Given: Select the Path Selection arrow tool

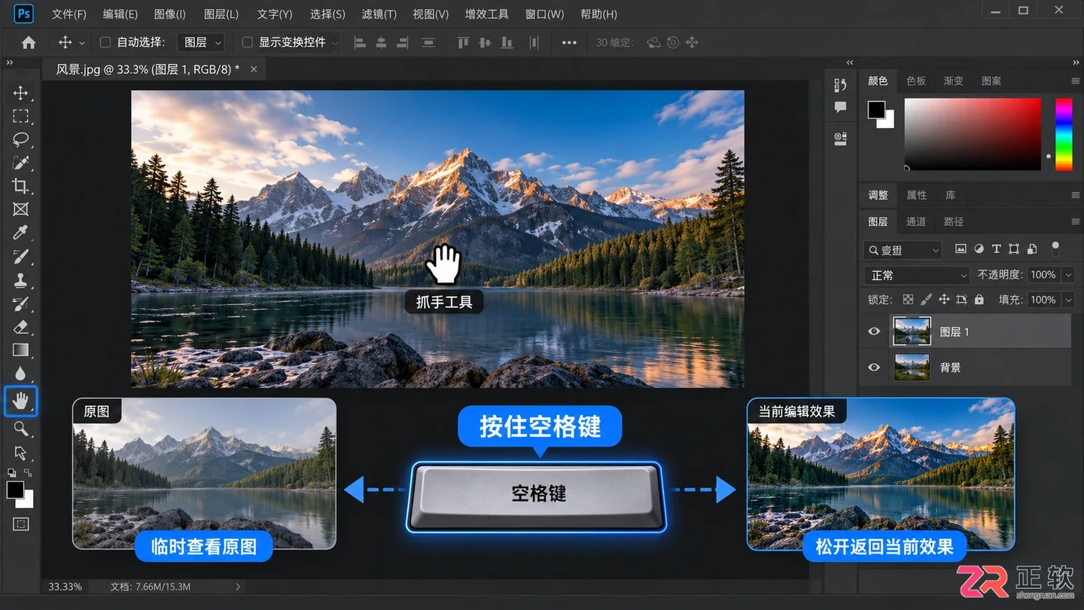Looking at the screenshot, I should point(20,453).
